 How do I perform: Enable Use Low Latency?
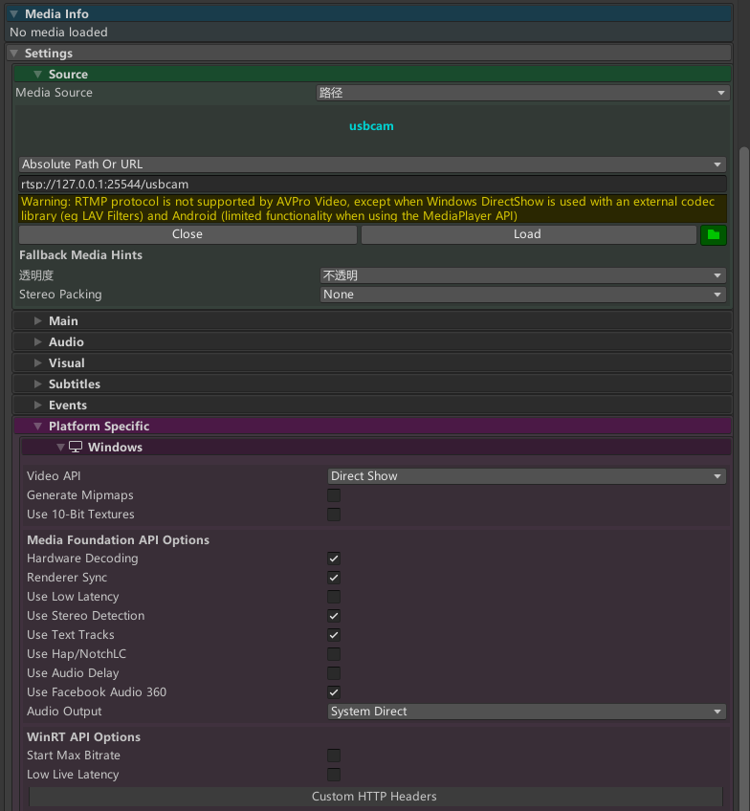[x=334, y=597]
